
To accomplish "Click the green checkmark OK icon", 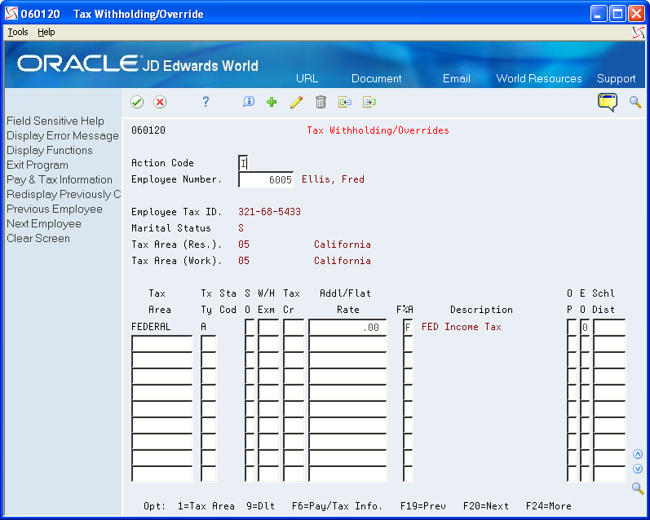I will (x=137, y=102).
